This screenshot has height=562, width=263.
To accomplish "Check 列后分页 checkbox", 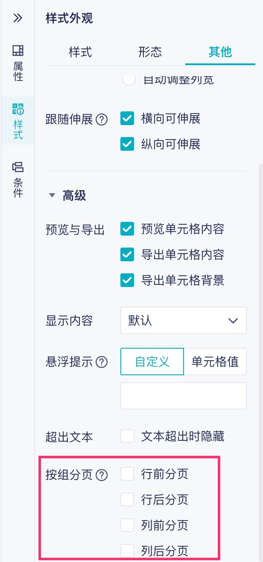I will [x=128, y=550].
